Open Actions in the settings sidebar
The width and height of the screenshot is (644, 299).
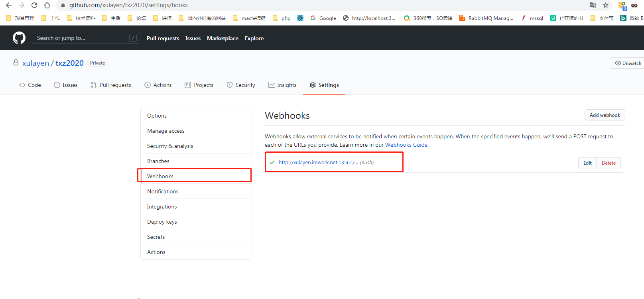(x=196, y=252)
